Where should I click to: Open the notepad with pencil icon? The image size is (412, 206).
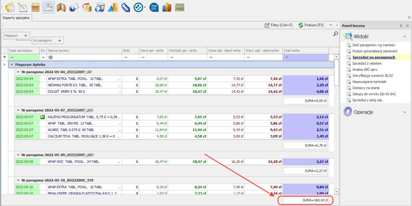(x=23, y=7)
